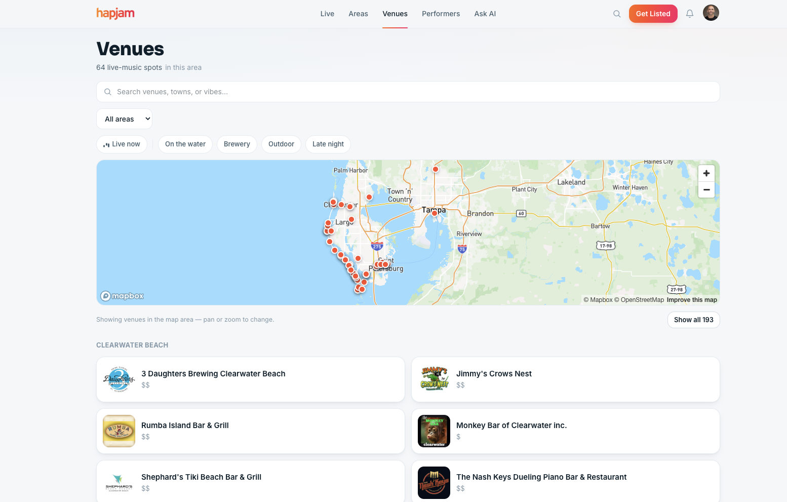Open search via header magnifier icon

click(x=617, y=14)
